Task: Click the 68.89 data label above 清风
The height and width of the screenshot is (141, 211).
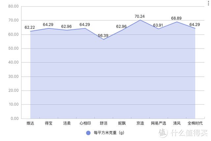Action: pos(177,18)
